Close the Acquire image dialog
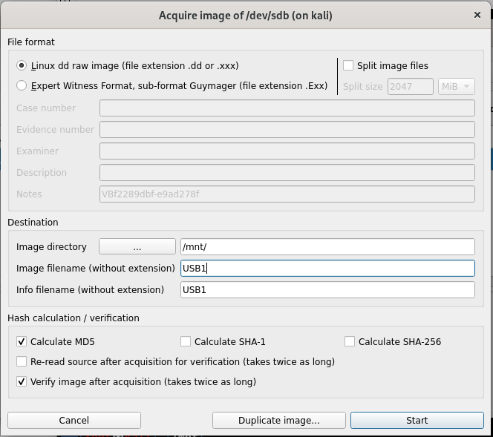This screenshot has height=437, width=493. 477,15
